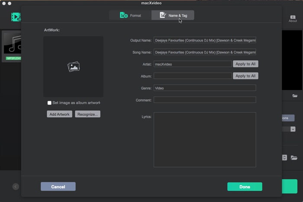Click the green run button behind dialog
Viewport: 303px width, 202px height.
pos(290,186)
